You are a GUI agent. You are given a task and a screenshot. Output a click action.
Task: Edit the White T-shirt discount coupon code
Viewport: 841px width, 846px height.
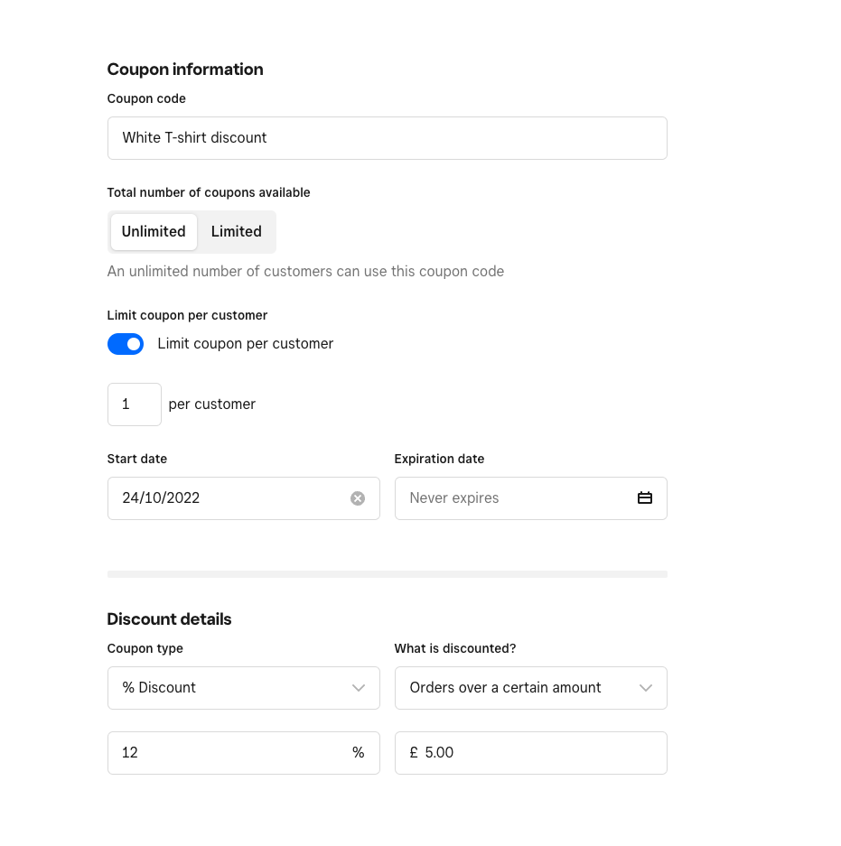tap(388, 137)
